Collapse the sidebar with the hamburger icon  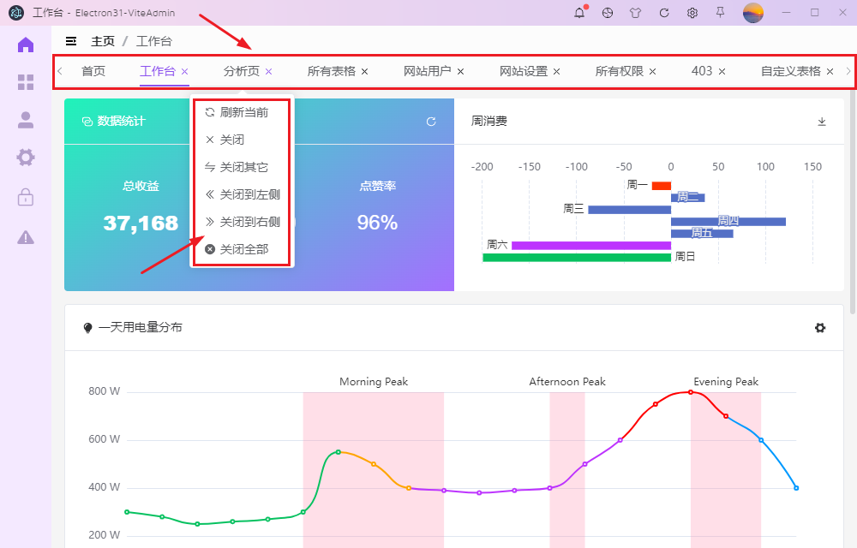71,41
